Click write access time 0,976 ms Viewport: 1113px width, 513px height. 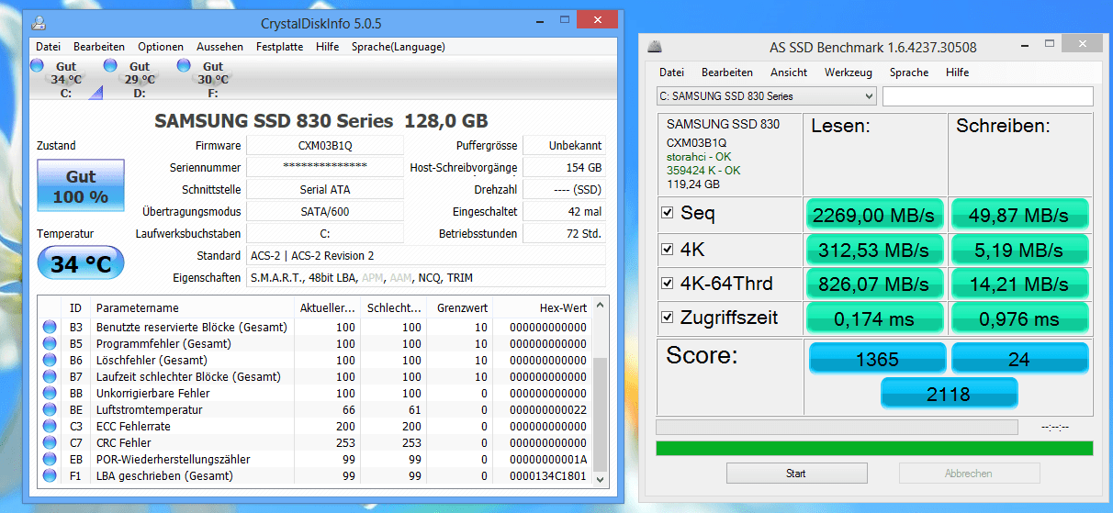(x=1019, y=319)
